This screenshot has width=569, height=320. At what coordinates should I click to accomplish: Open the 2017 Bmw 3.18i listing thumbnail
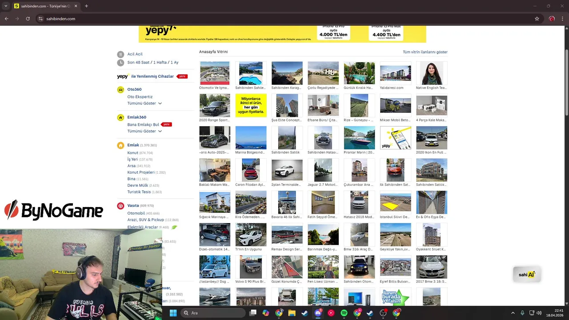[x=432, y=267]
